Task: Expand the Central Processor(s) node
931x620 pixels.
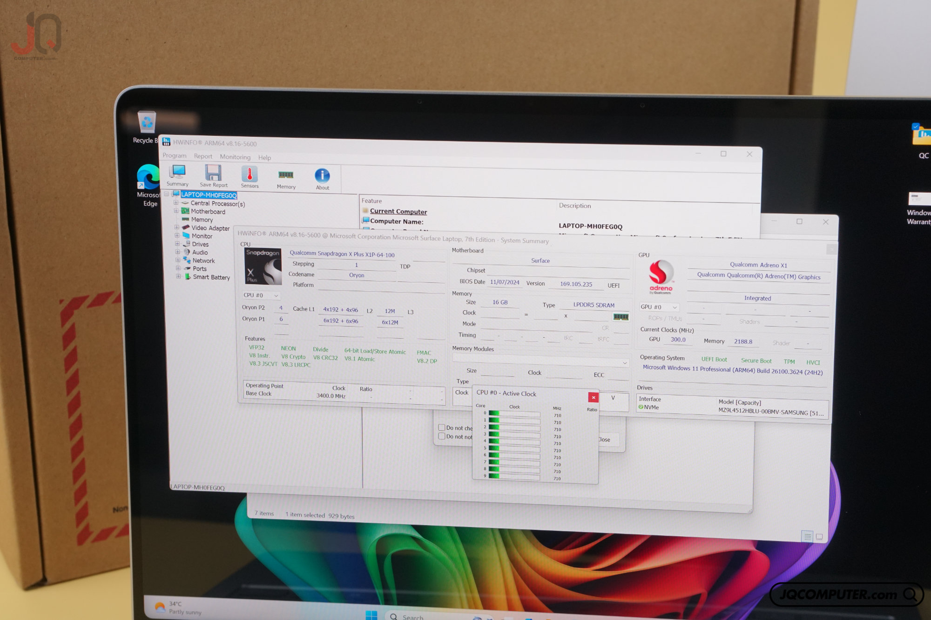Action: click(x=176, y=203)
